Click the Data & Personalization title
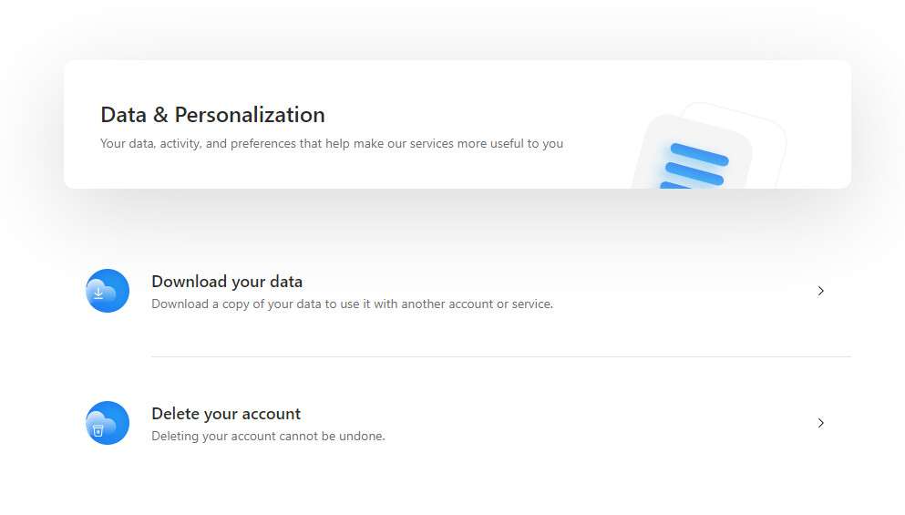This screenshot has height=515, width=905. coord(212,115)
